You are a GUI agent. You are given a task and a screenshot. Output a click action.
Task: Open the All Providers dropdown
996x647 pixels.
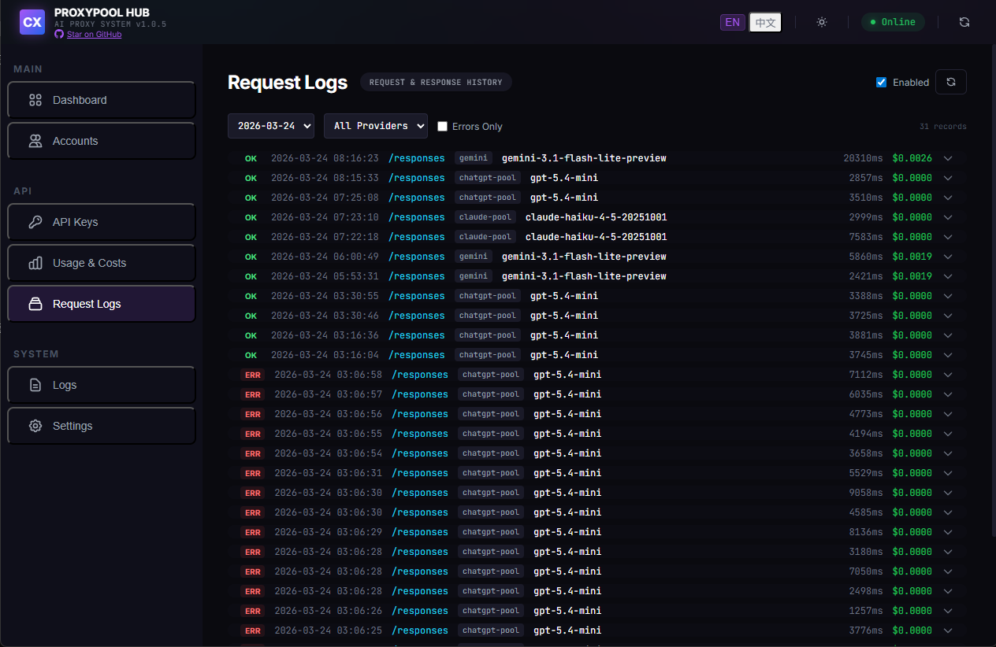(376, 125)
